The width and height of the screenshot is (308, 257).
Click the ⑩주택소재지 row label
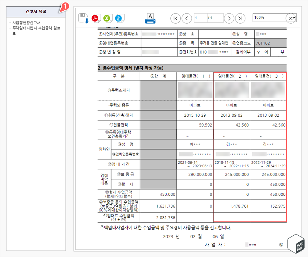tap(119, 90)
